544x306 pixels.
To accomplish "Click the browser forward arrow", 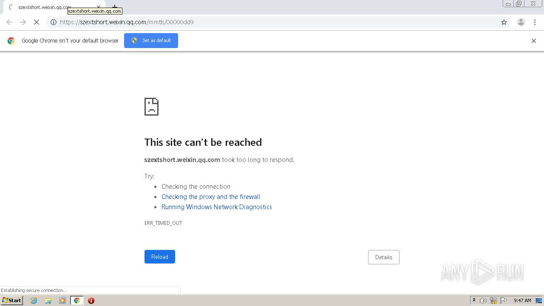I will click(23, 22).
